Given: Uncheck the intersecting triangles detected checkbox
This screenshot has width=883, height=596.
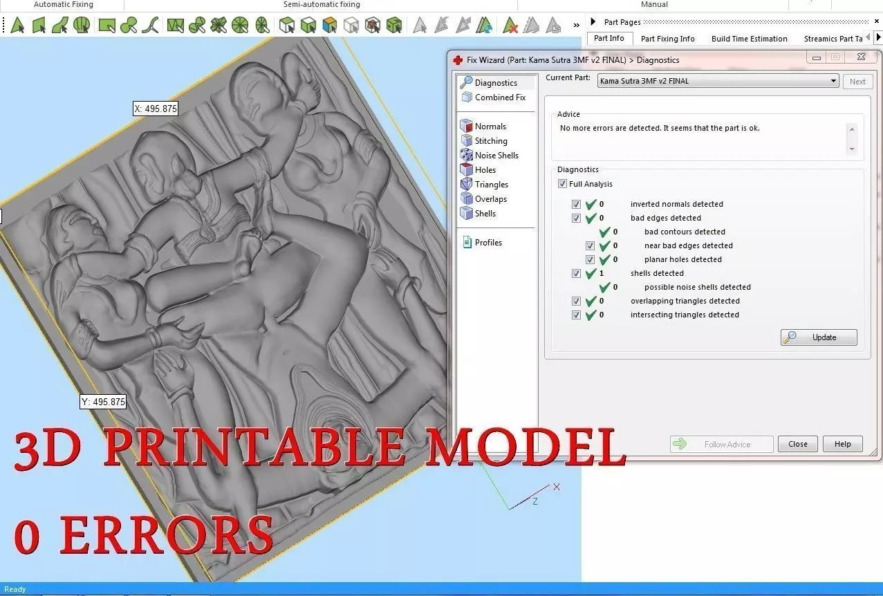Looking at the screenshot, I should click(x=577, y=315).
